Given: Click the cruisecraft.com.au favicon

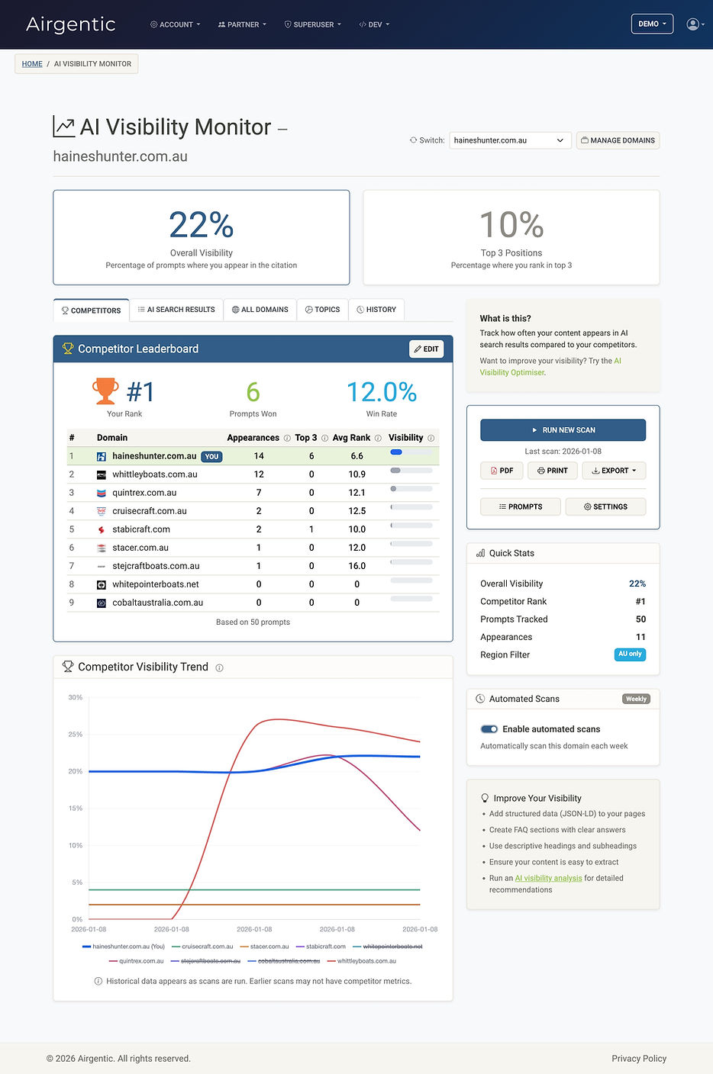Looking at the screenshot, I should tap(102, 511).
